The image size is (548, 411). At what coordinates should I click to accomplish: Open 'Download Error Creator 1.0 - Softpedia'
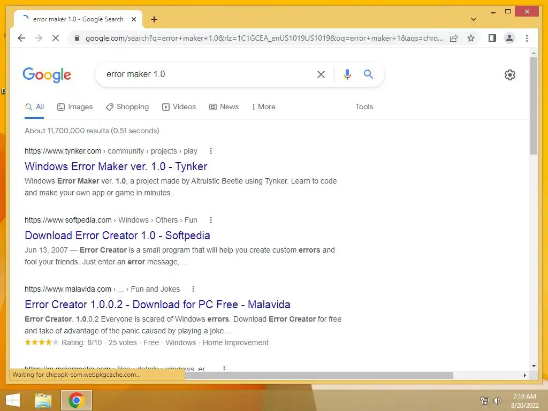(x=117, y=235)
